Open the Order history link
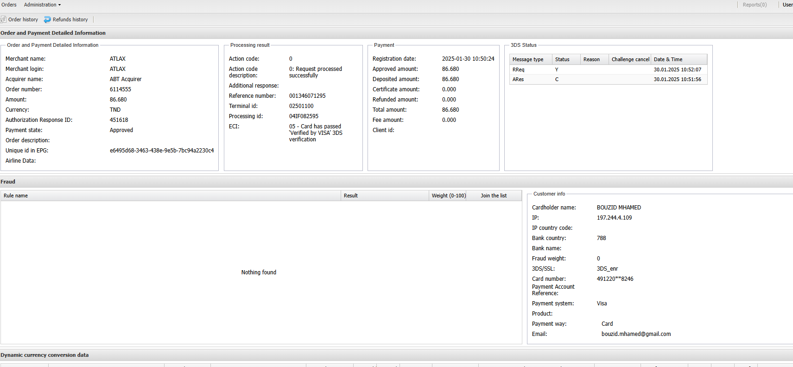The width and height of the screenshot is (793, 367). point(23,19)
